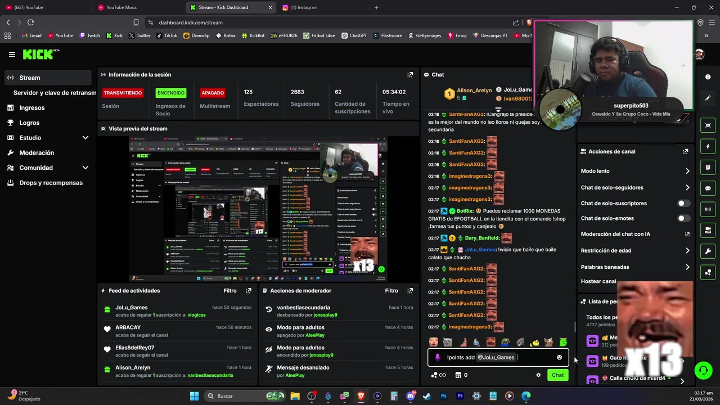Toggle the broadcast signal widget icon

tap(708, 209)
